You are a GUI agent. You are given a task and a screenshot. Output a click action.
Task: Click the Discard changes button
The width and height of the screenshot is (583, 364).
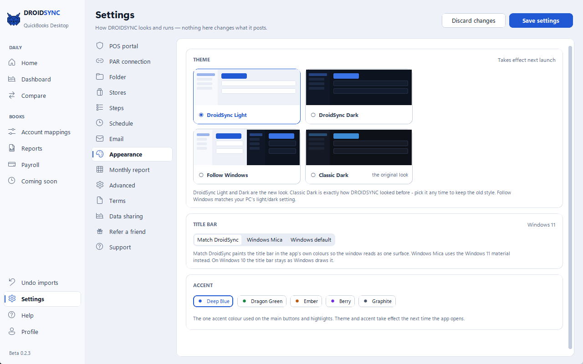(474, 20)
